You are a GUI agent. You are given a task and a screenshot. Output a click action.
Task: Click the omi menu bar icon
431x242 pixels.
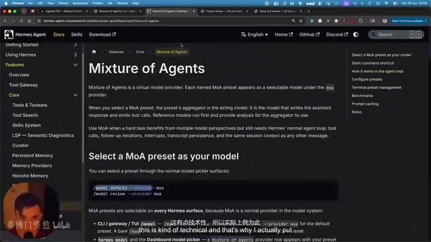click(310, 3)
